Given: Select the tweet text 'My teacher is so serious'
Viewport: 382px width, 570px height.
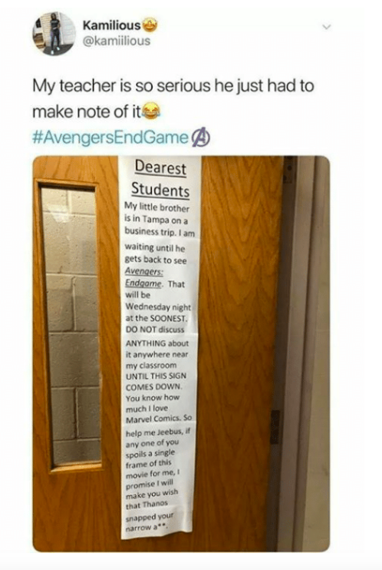Looking at the screenshot, I should coord(121,86).
